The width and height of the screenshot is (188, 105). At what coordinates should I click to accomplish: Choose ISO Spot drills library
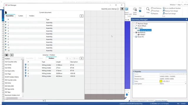(9, 89)
